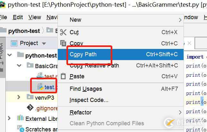Select Copy Path in the context menu

[x=83, y=54]
